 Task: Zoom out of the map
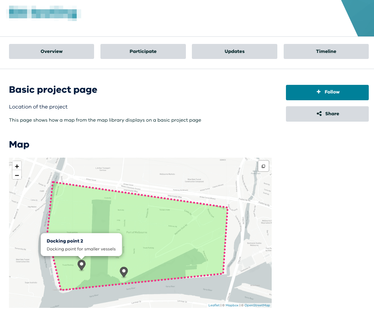click(17, 175)
